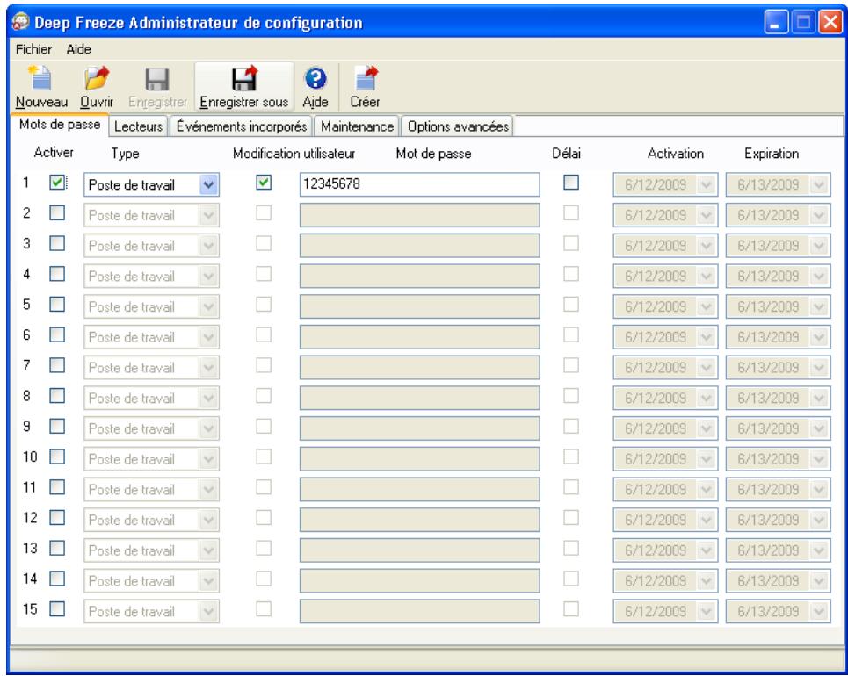Click row number 7 label
The image size is (848, 676).
click(26, 365)
